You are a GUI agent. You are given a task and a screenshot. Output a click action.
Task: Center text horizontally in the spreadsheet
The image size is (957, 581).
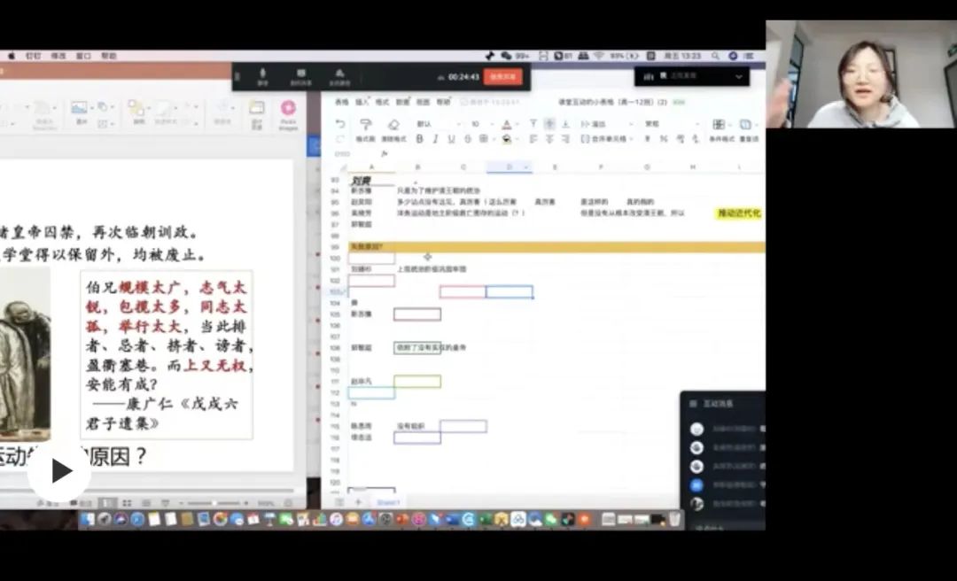(x=549, y=139)
